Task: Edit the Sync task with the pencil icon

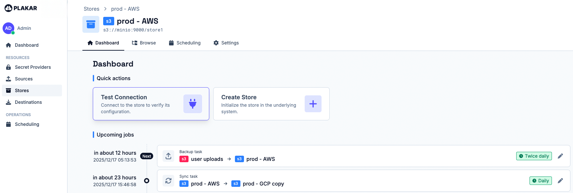Action: point(560,181)
